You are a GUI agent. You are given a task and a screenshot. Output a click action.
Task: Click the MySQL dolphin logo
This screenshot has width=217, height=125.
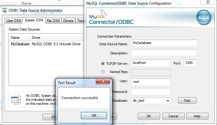pyautogui.click(x=103, y=13)
